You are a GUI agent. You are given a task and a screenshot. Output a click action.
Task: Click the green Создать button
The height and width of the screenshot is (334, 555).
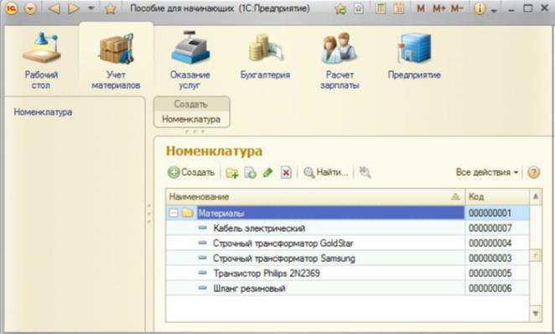point(191,172)
